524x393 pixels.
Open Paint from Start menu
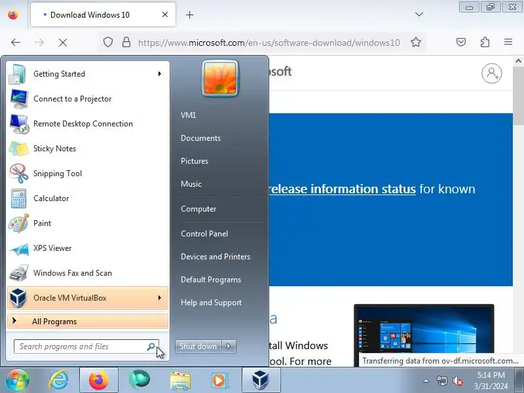(x=88, y=223)
